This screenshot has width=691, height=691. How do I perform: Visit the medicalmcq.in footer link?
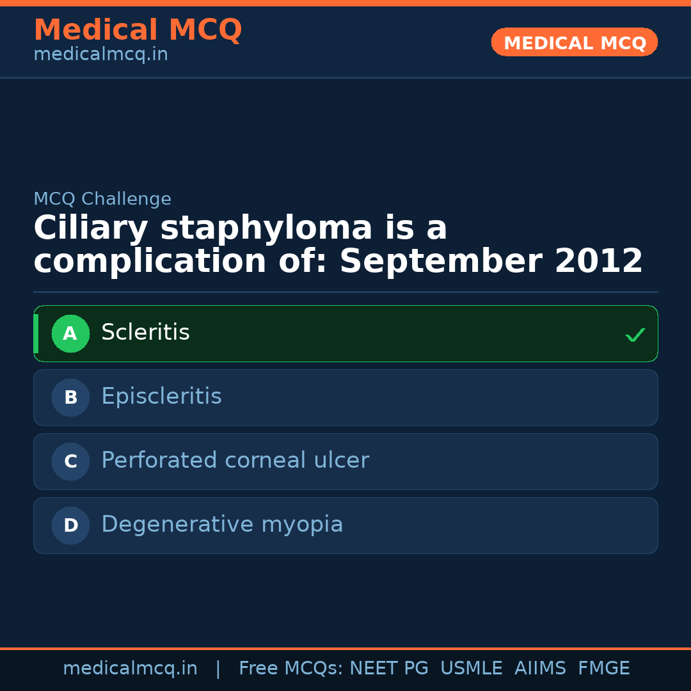point(131,668)
